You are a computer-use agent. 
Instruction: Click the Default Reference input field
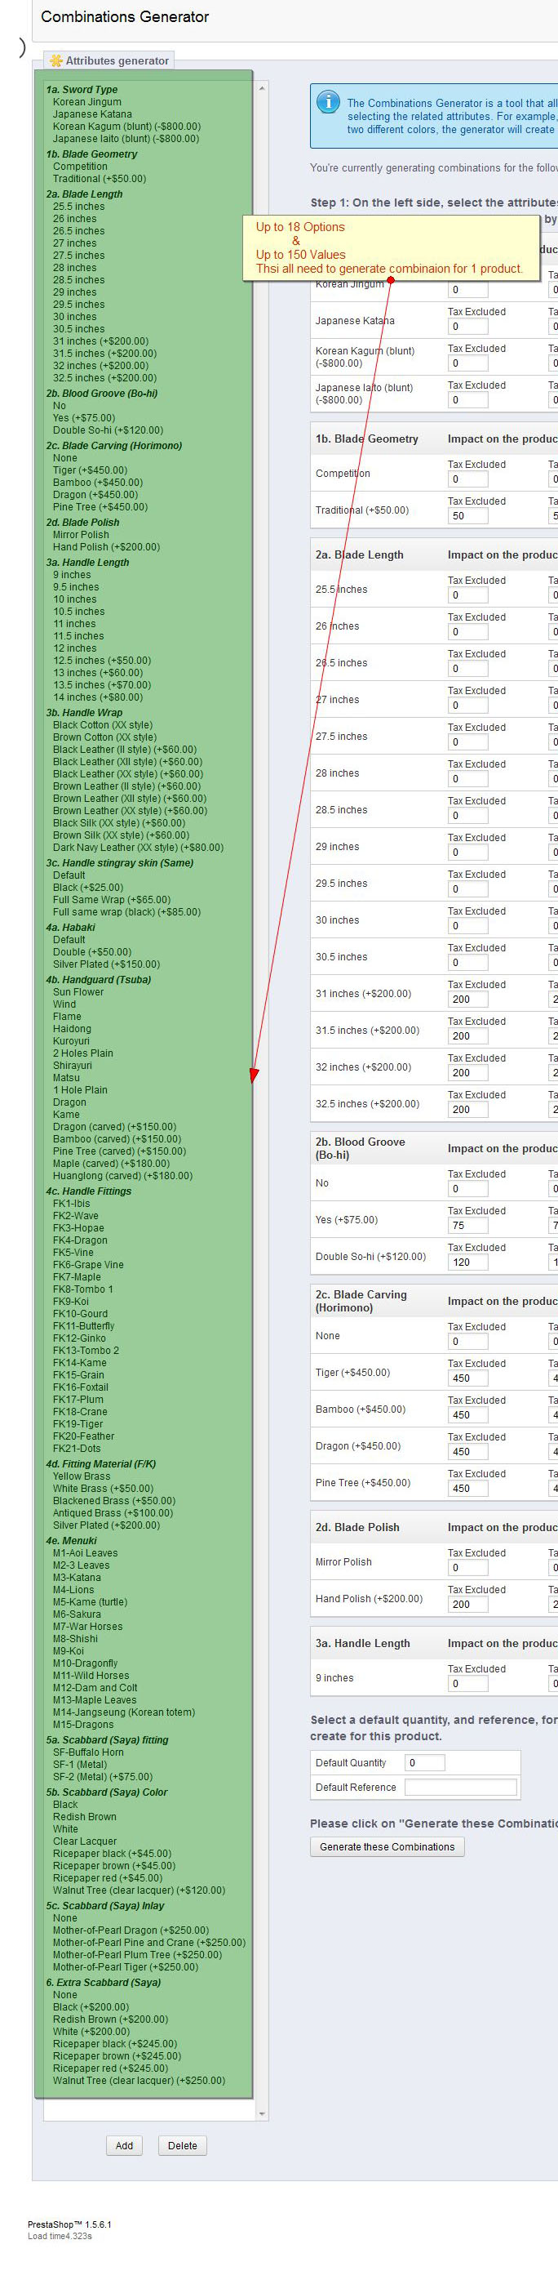pos(460,1787)
